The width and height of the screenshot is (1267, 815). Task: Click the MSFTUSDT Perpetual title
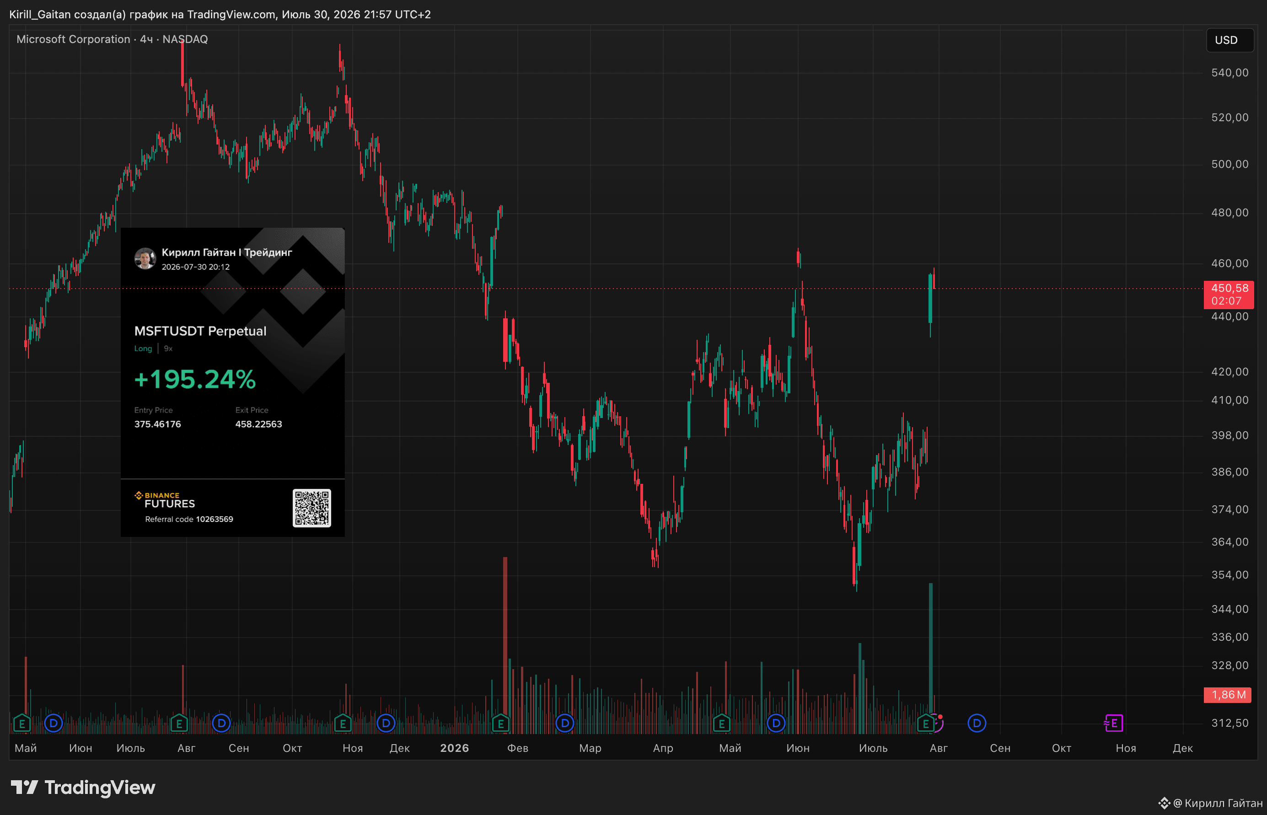[201, 331]
